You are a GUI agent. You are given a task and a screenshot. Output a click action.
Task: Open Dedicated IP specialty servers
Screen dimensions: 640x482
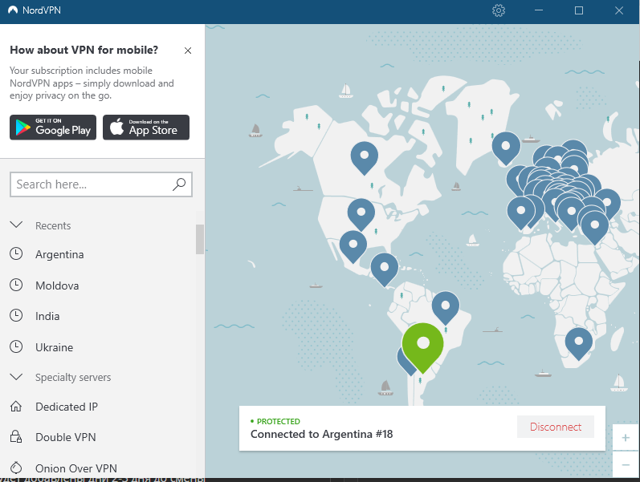tap(67, 407)
